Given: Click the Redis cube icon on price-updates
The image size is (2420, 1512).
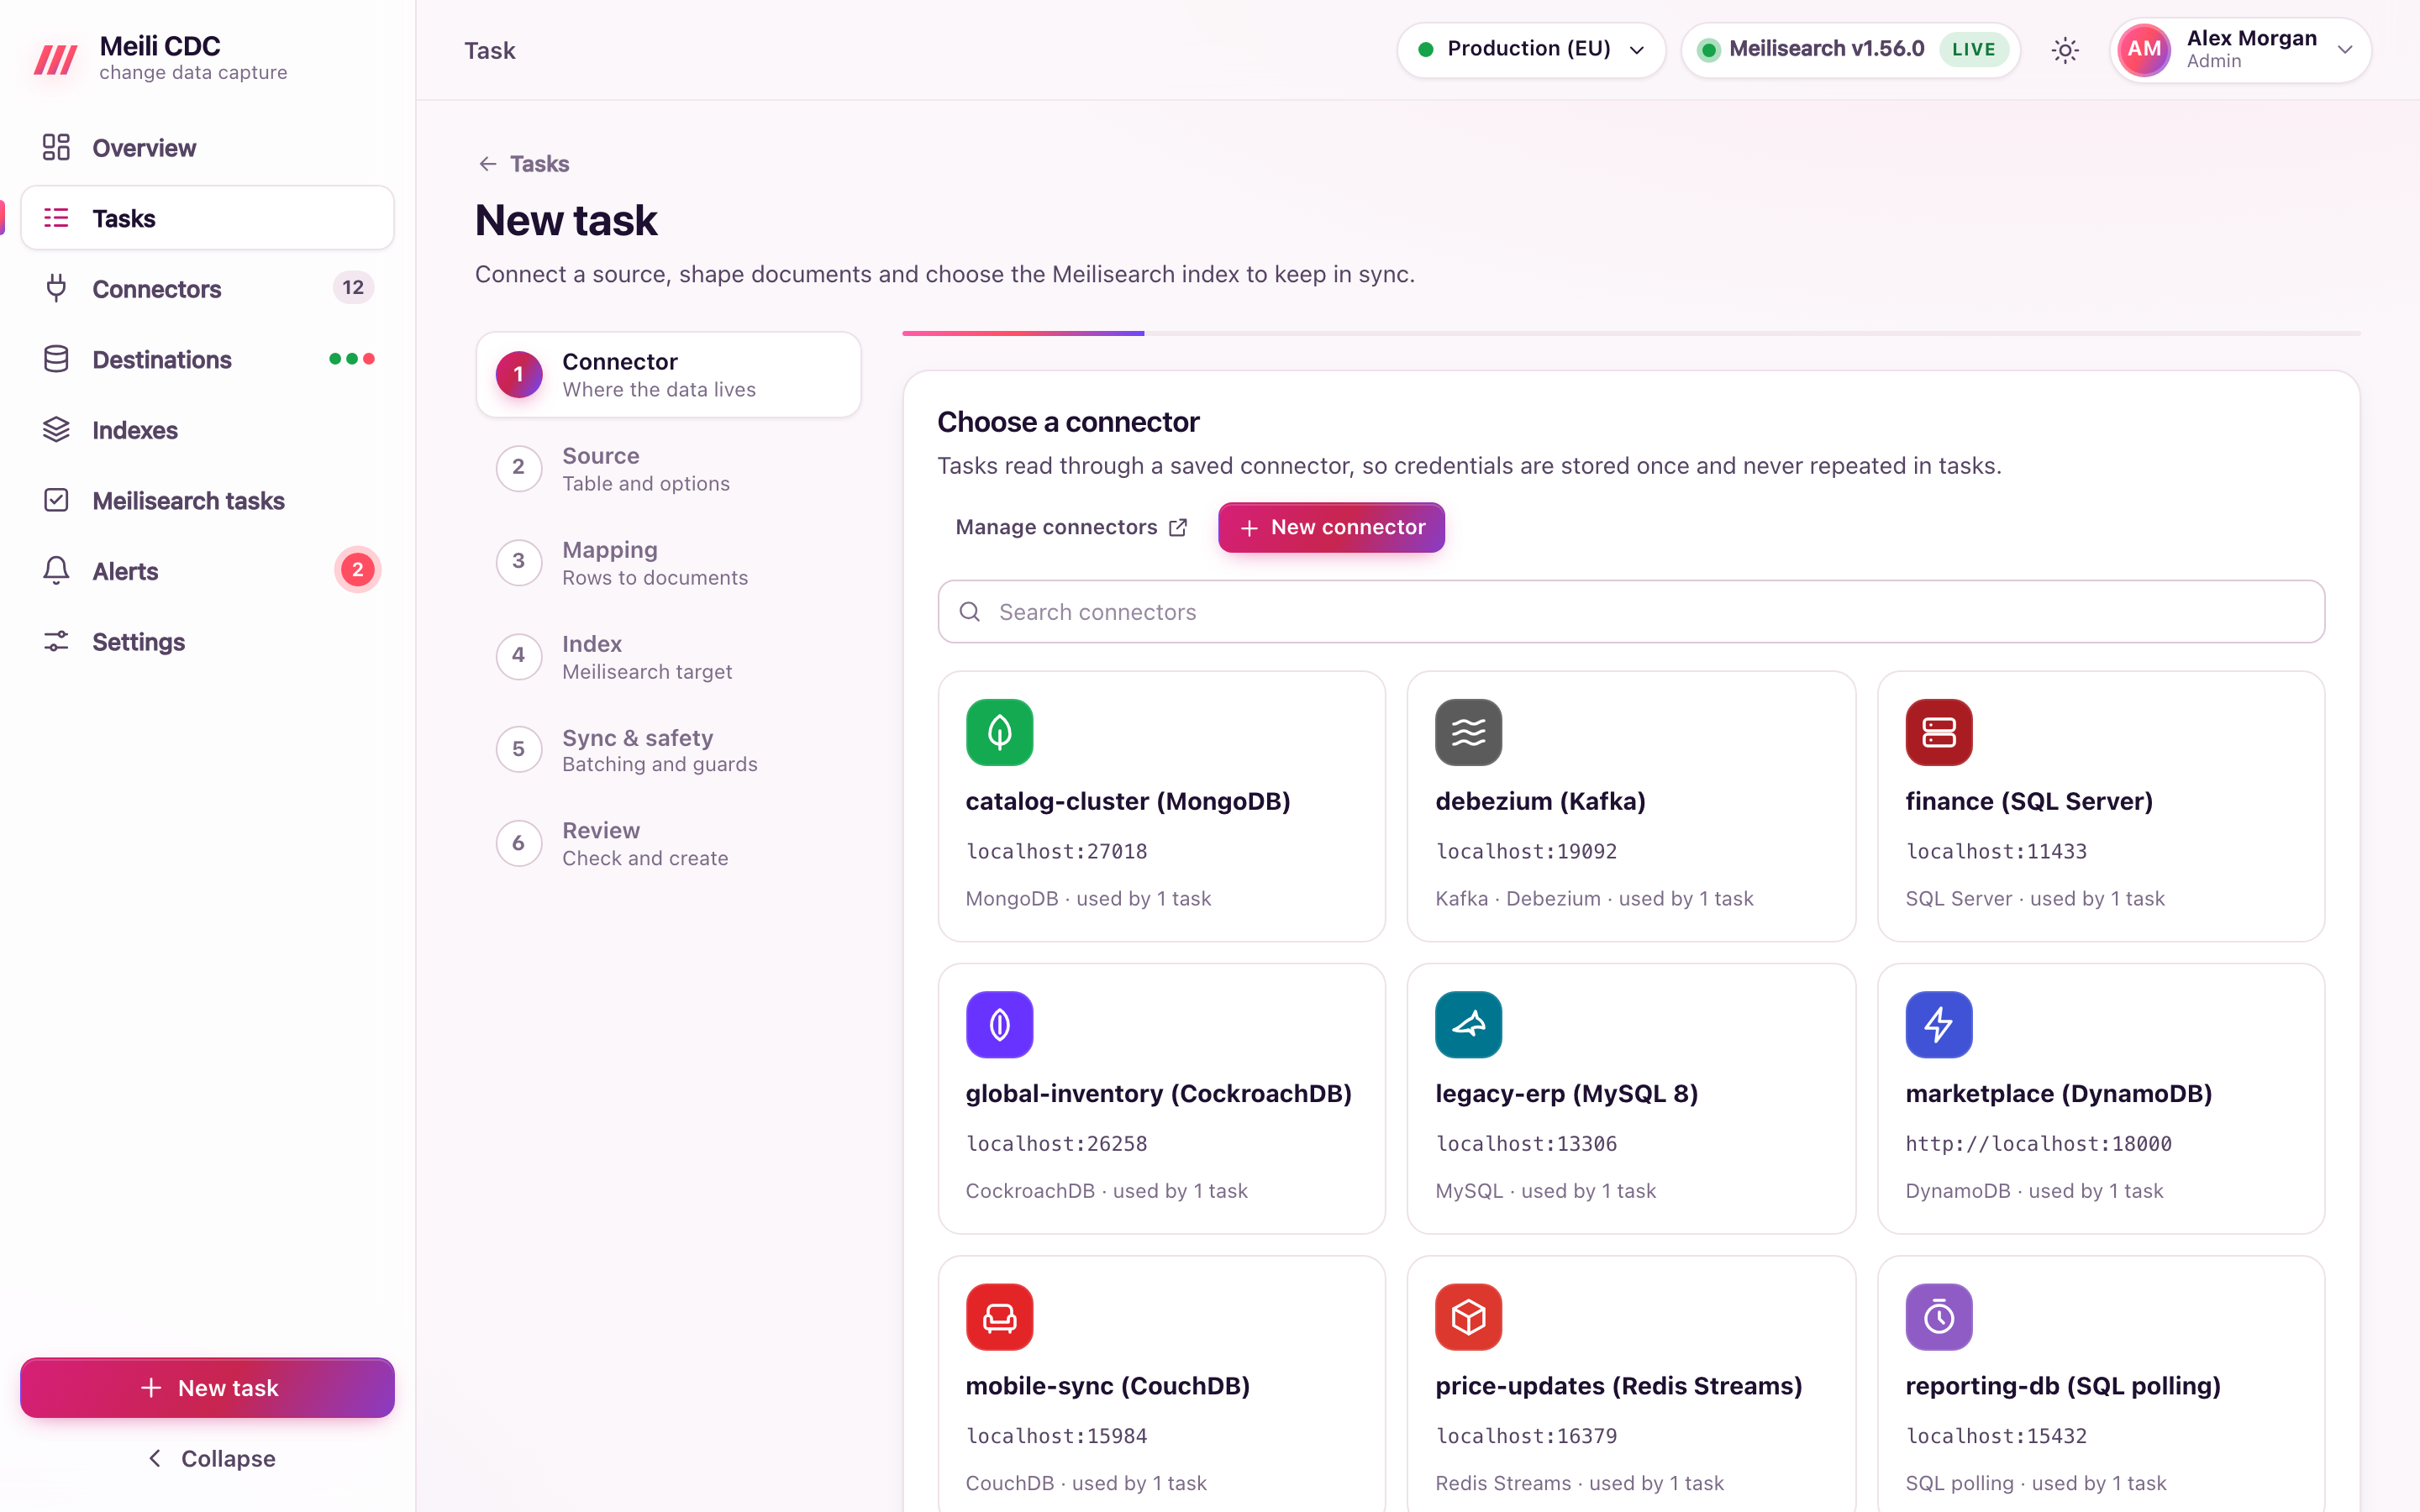Looking at the screenshot, I should (1468, 1317).
